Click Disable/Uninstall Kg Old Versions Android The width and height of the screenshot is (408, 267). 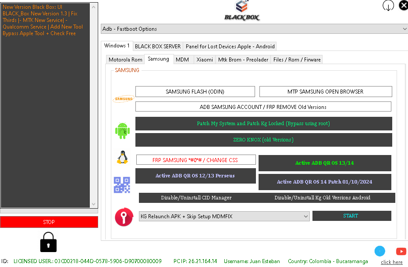click(323, 198)
